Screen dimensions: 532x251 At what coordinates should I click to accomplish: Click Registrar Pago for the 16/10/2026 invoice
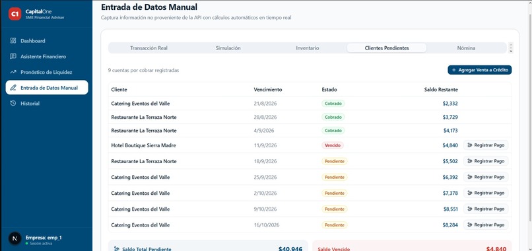coord(486,225)
